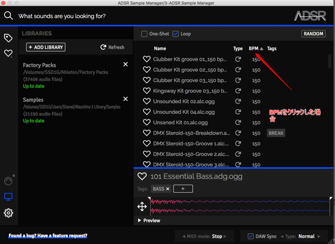The height and width of the screenshot is (244, 335).
Task: Click right arrow for Type Normal
Action: pyautogui.click(x=319, y=236)
